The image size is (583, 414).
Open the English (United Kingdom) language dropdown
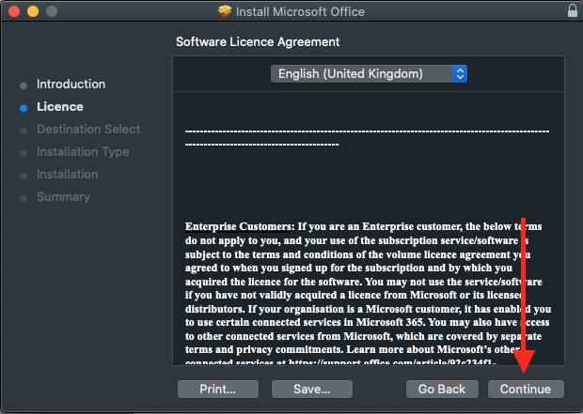pos(368,73)
